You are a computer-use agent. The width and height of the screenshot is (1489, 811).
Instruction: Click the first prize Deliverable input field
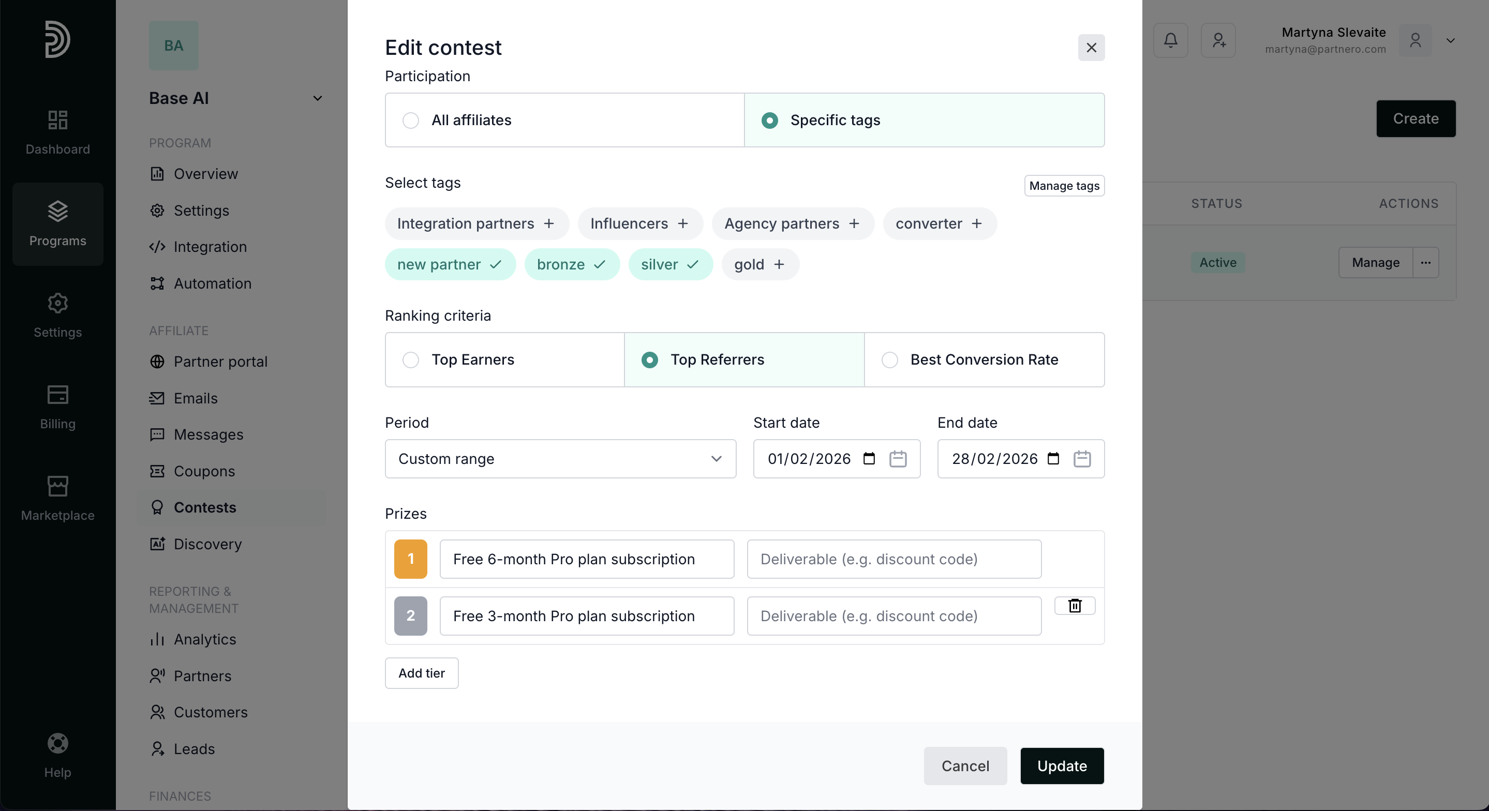pyautogui.click(x=893, y=559)
